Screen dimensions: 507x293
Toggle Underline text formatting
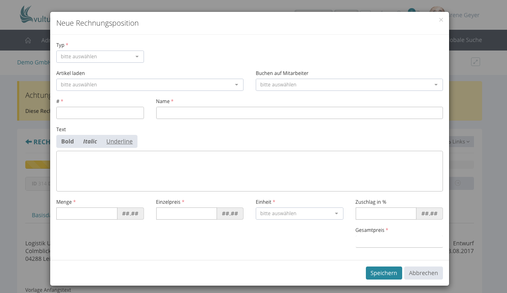pyautogui.click(x=119, y=141)
